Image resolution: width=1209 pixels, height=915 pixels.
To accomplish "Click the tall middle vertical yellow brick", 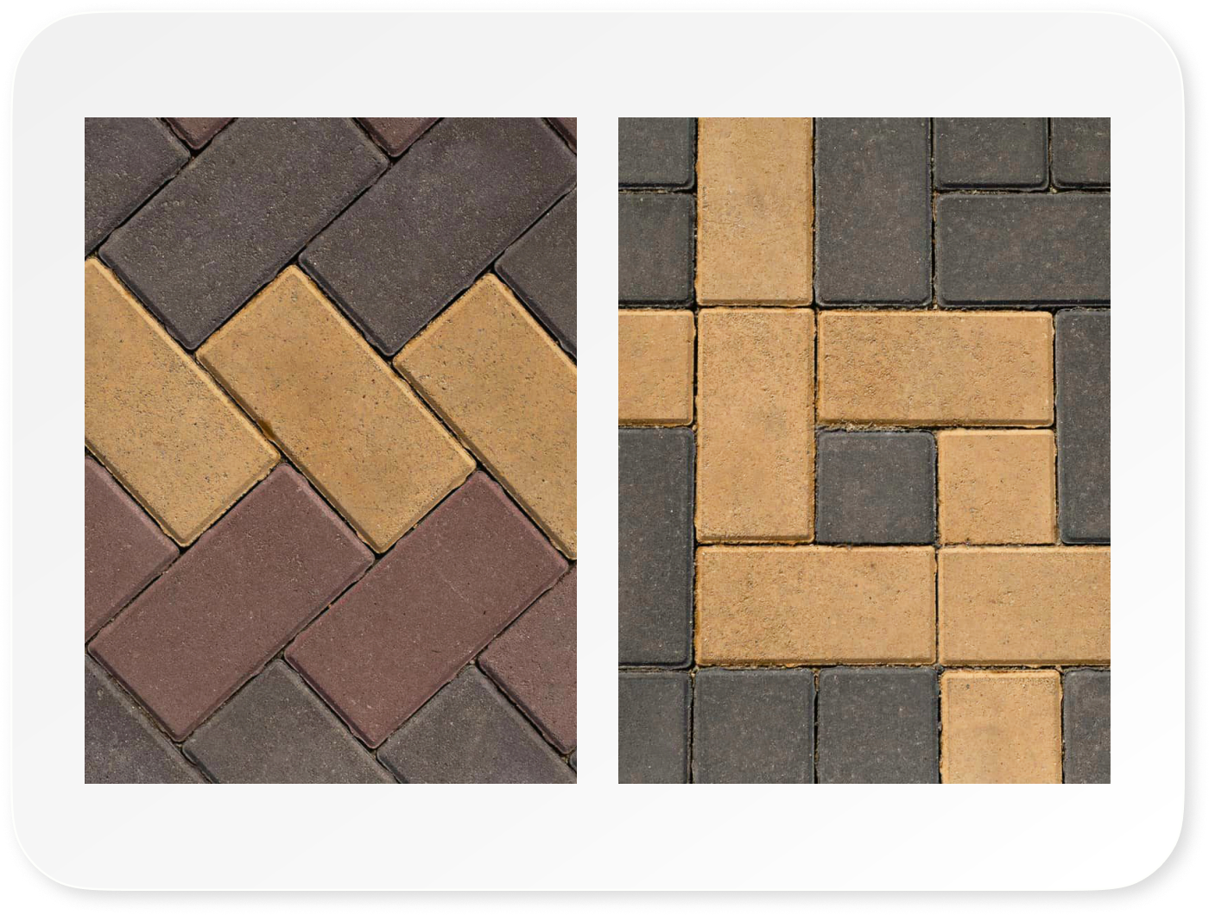I will (755, 426).
